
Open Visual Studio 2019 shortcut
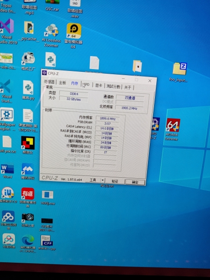(x=7, y=31)
